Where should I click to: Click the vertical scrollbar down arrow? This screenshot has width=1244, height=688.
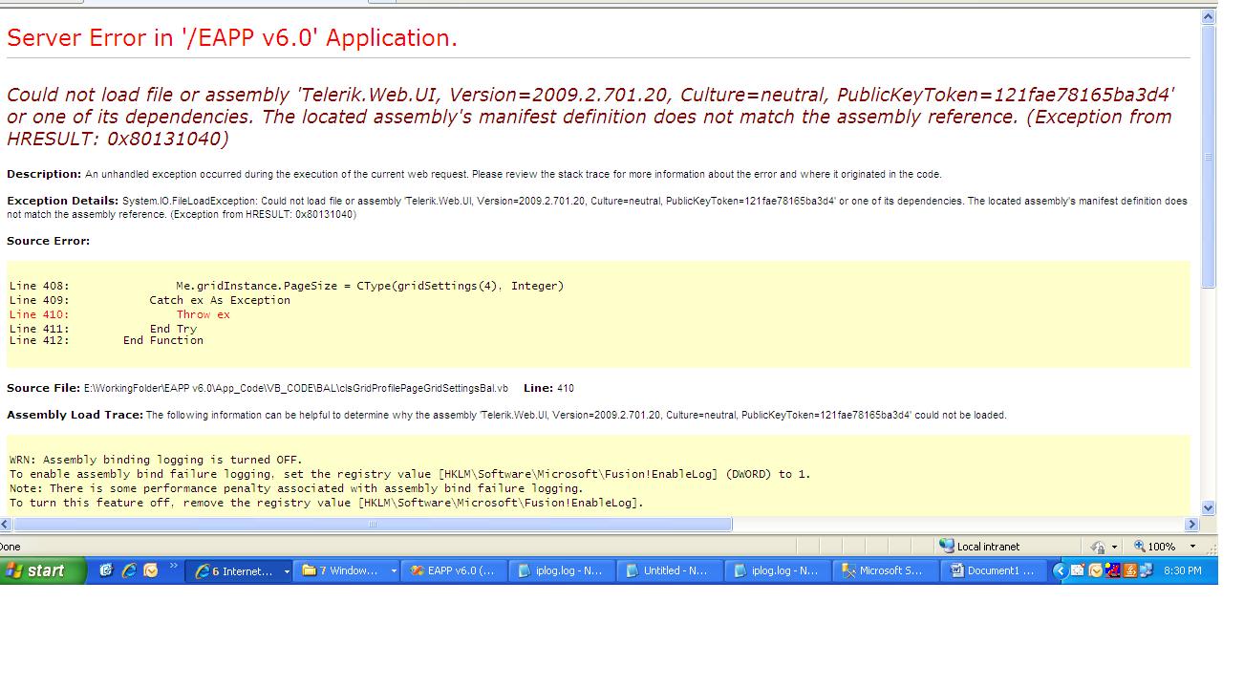[1209, 508]
